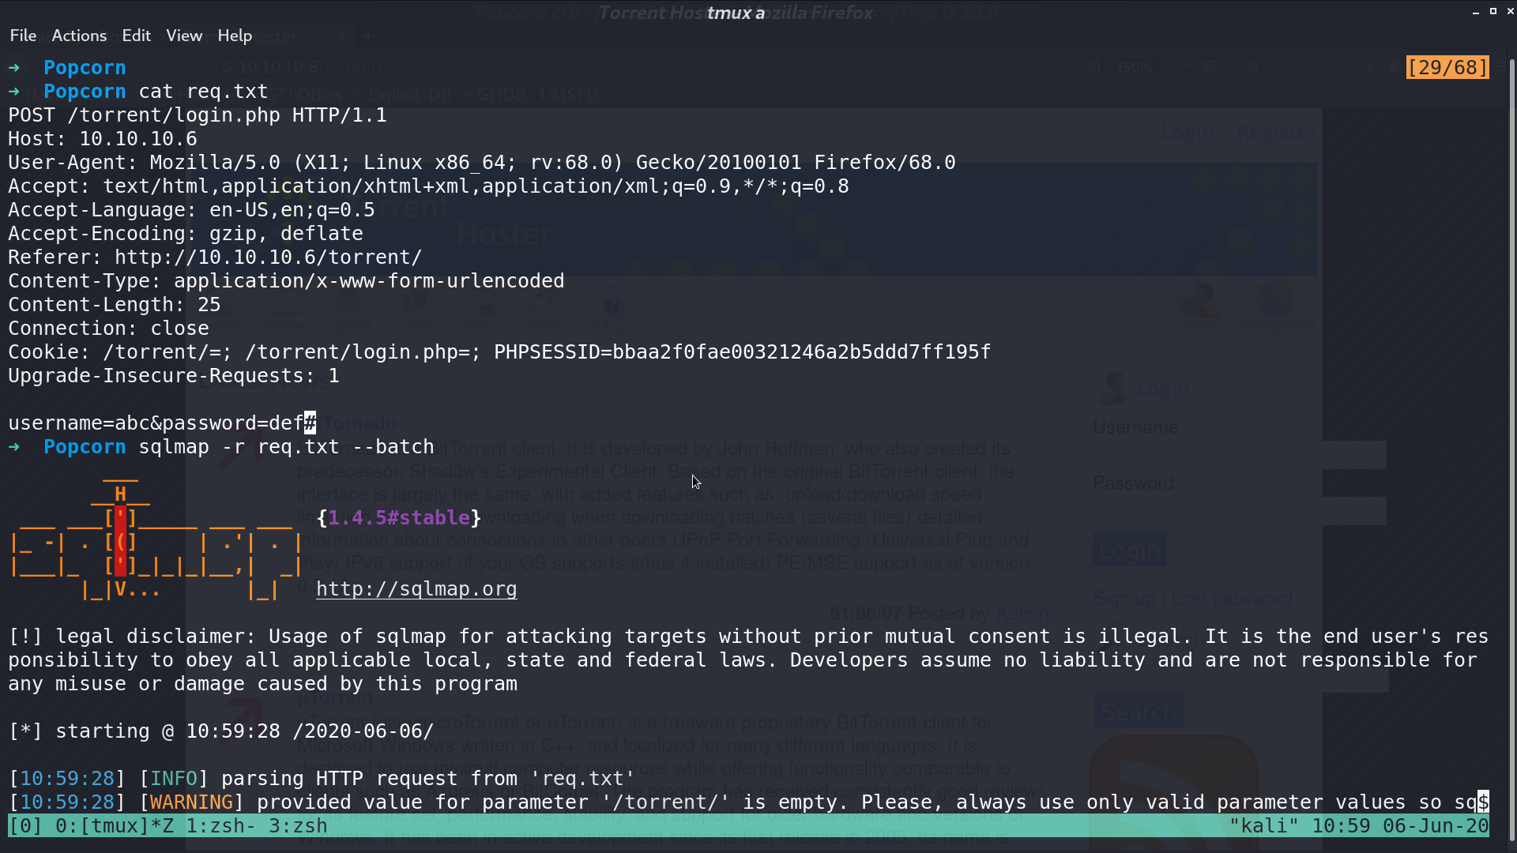Click 'username=abc&password=def' request body
The height and width of the screenshot is (853, 1517).
pyautogui.click(x=156, y=423)
